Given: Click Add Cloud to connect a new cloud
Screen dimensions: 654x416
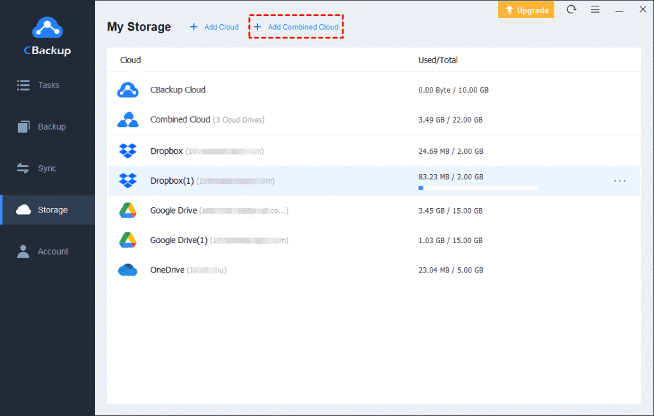Looking at the screenshot, I should (x=213, y=26).
